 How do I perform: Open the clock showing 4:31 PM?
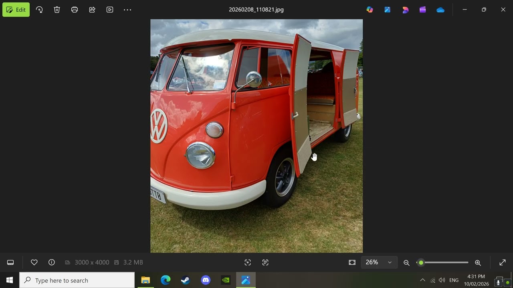[x=476, y=280]
